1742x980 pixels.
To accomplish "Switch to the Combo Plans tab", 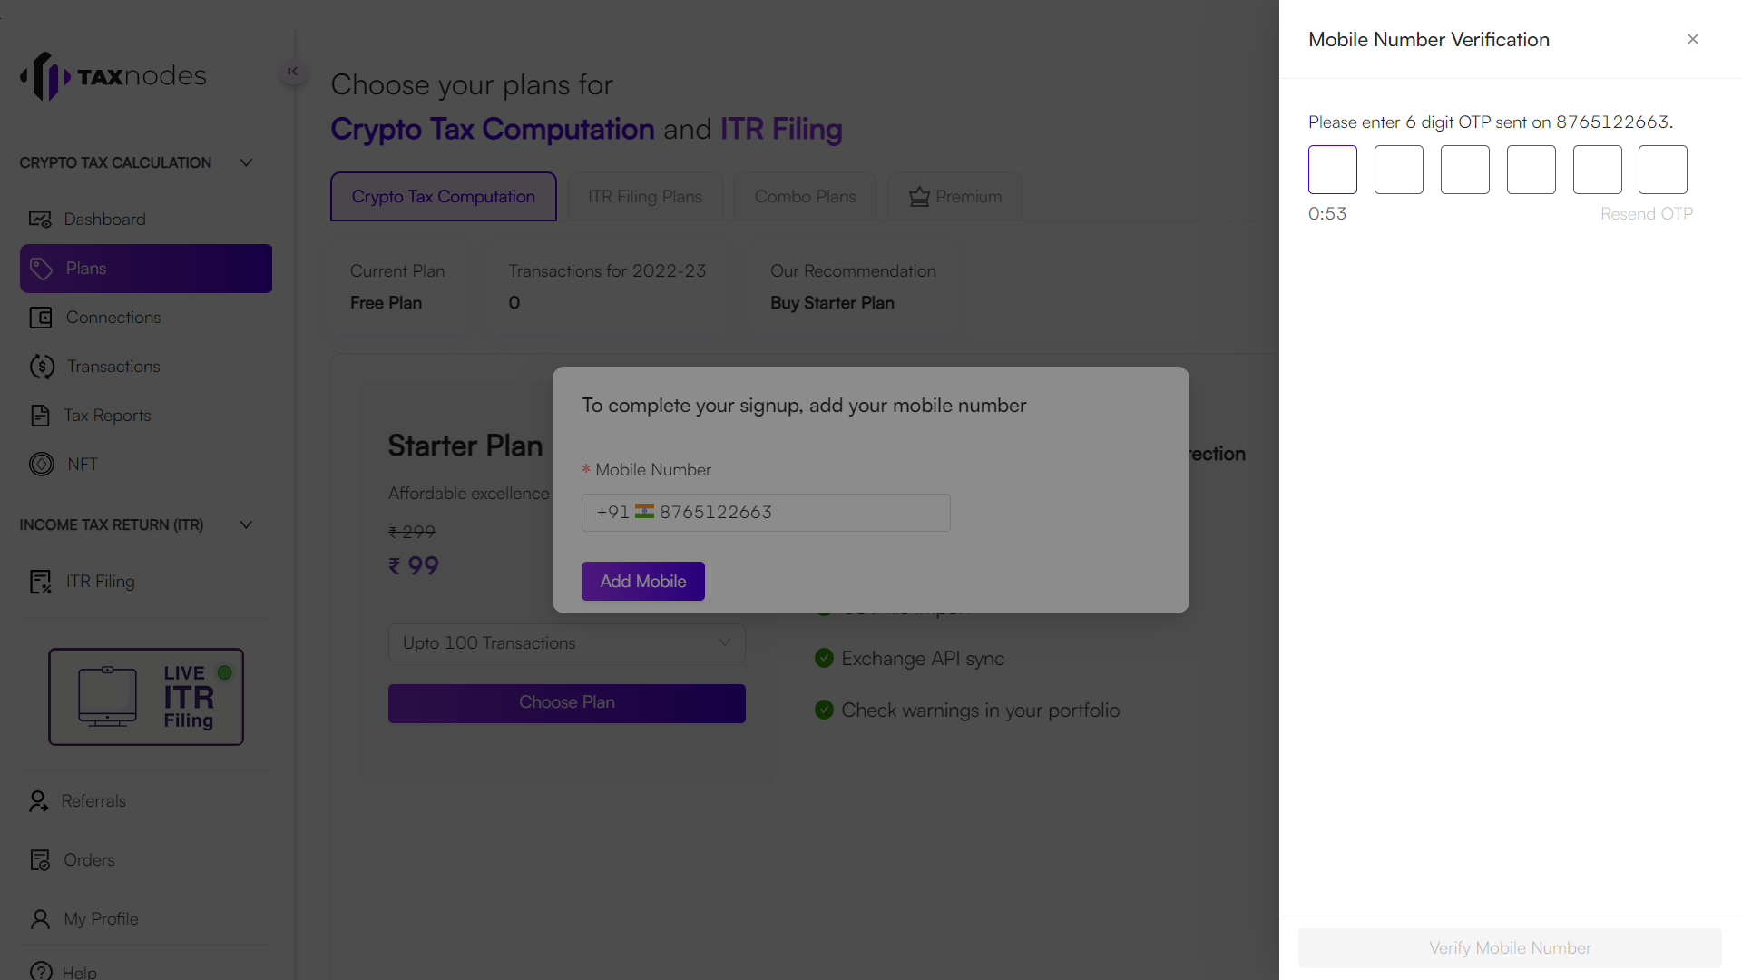I will (806, 197).
